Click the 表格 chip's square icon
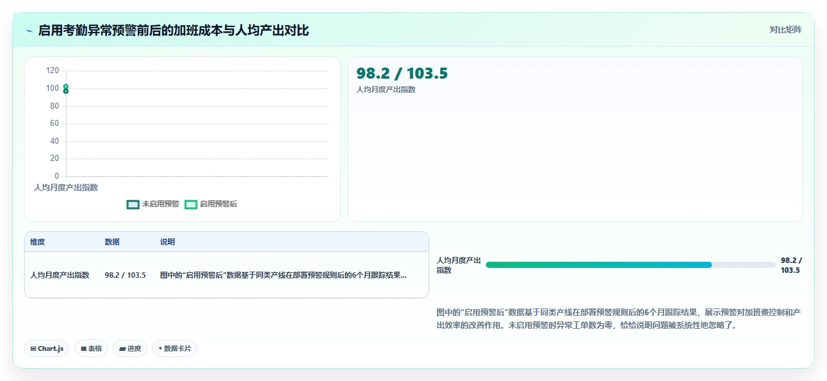This screenshot has height=381, width=827. coord(84,348)
